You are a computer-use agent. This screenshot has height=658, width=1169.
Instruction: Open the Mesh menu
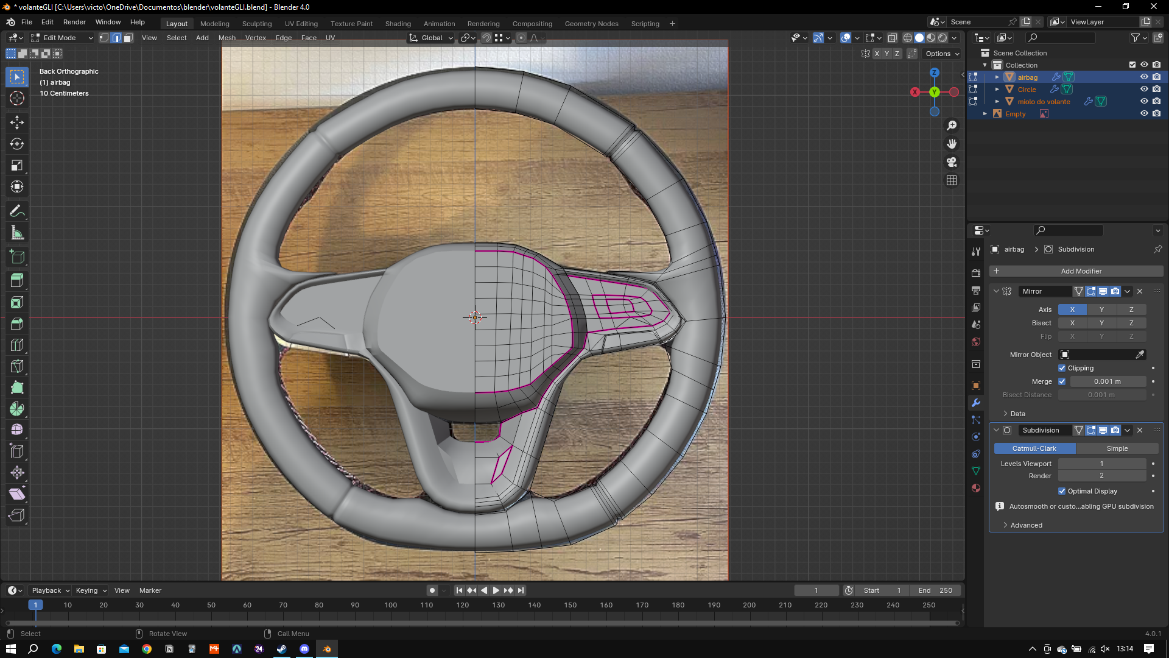226,38
